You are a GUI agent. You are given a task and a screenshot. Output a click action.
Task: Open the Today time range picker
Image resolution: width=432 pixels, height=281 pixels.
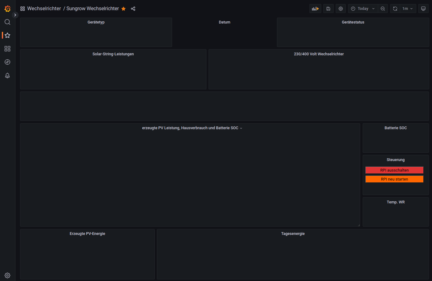pyautogui.click(x=363, y=9)
